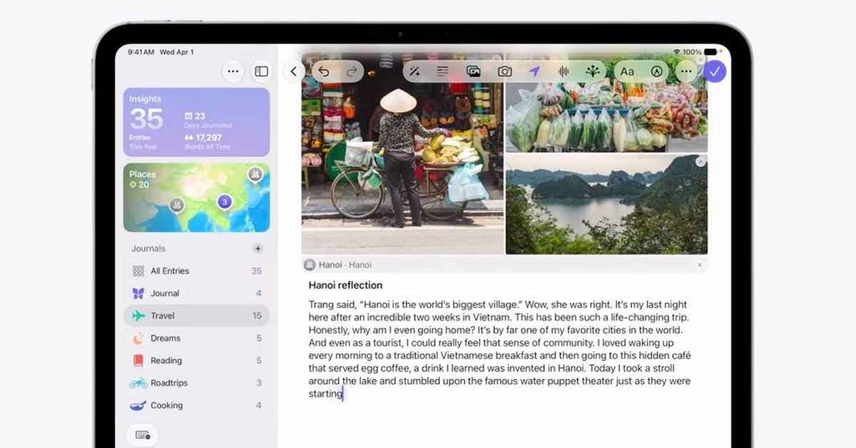The height and width of the screenshot is (448, 856).
Task: Tap the 23 Days Journaled stat
Action: [x=208, y=120]
